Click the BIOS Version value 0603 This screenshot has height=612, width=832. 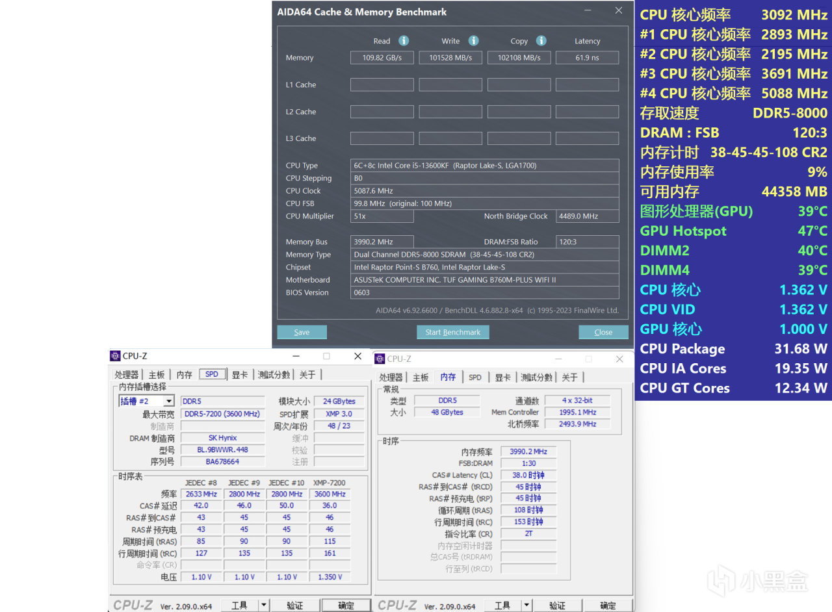click(x=485, y=292)
